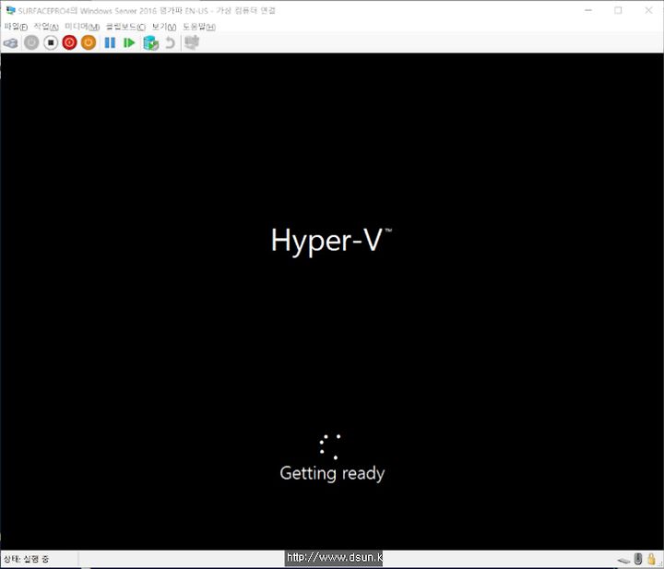664x569 pixels.
Task: Reset the VM with green play icon
Action: [129, 42]
